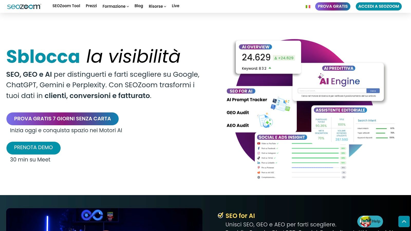The height and width of the screenshot is (231, 411).
Task: Click the AEO Audit text
Action: pos(238,125)
